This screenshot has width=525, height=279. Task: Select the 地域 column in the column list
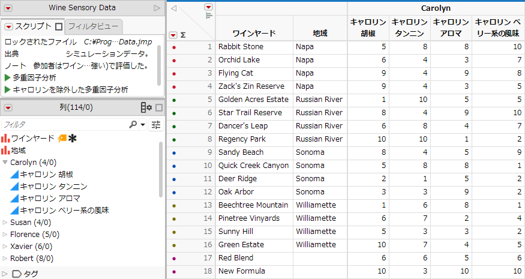19,150
